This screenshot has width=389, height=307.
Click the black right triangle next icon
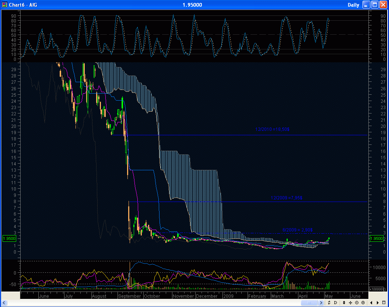[378, 303]
